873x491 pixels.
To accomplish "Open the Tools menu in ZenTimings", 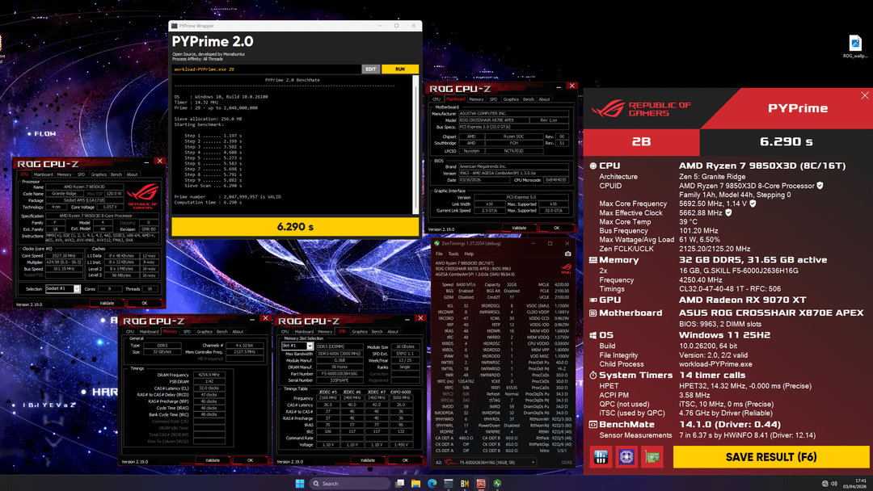I will coord(453,254).
